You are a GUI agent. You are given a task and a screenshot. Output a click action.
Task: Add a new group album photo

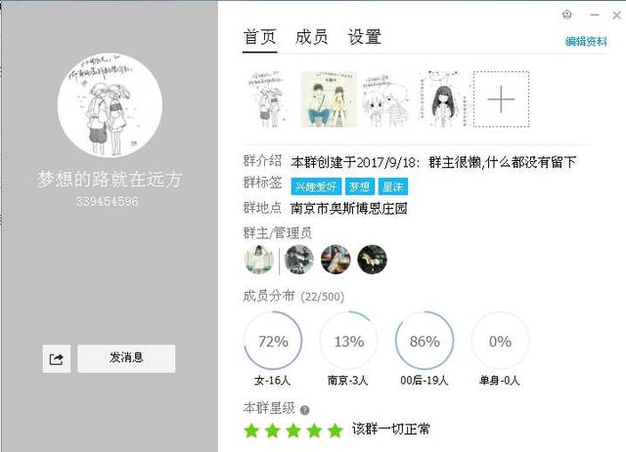click(501, 100)
